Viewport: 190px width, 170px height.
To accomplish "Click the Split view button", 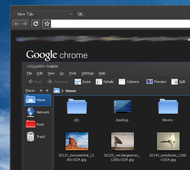I will pyautogui.click(x=178, y=82).
